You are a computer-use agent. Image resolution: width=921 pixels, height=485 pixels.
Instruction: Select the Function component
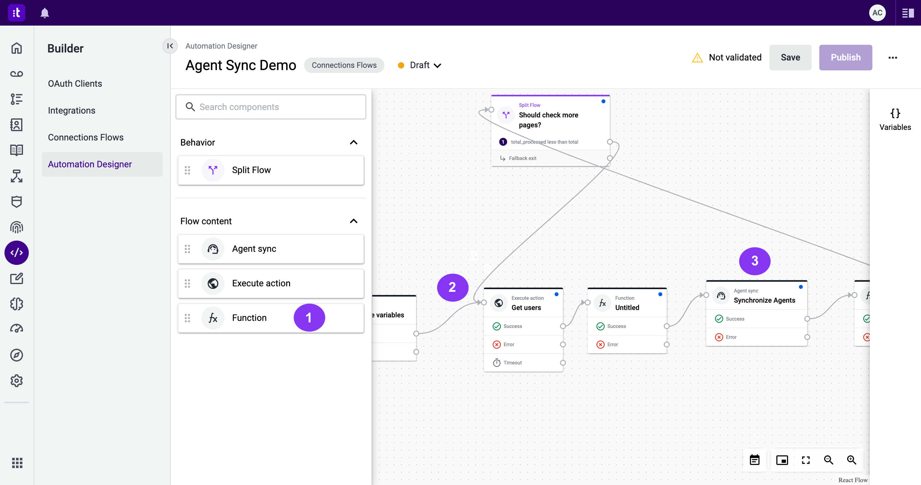271,318
